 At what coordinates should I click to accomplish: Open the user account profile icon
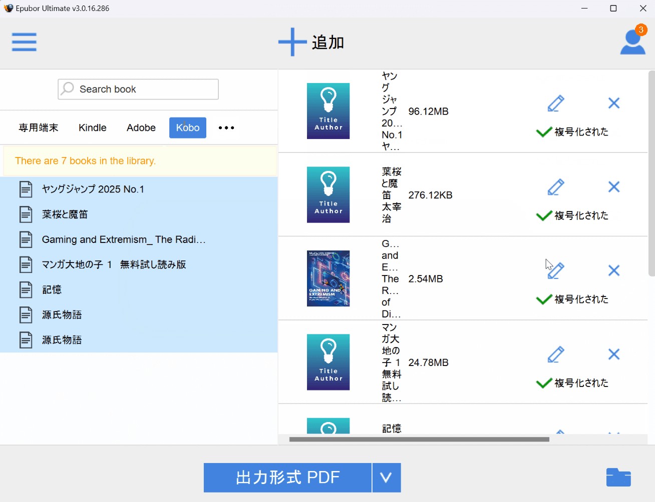coord(632,42)
